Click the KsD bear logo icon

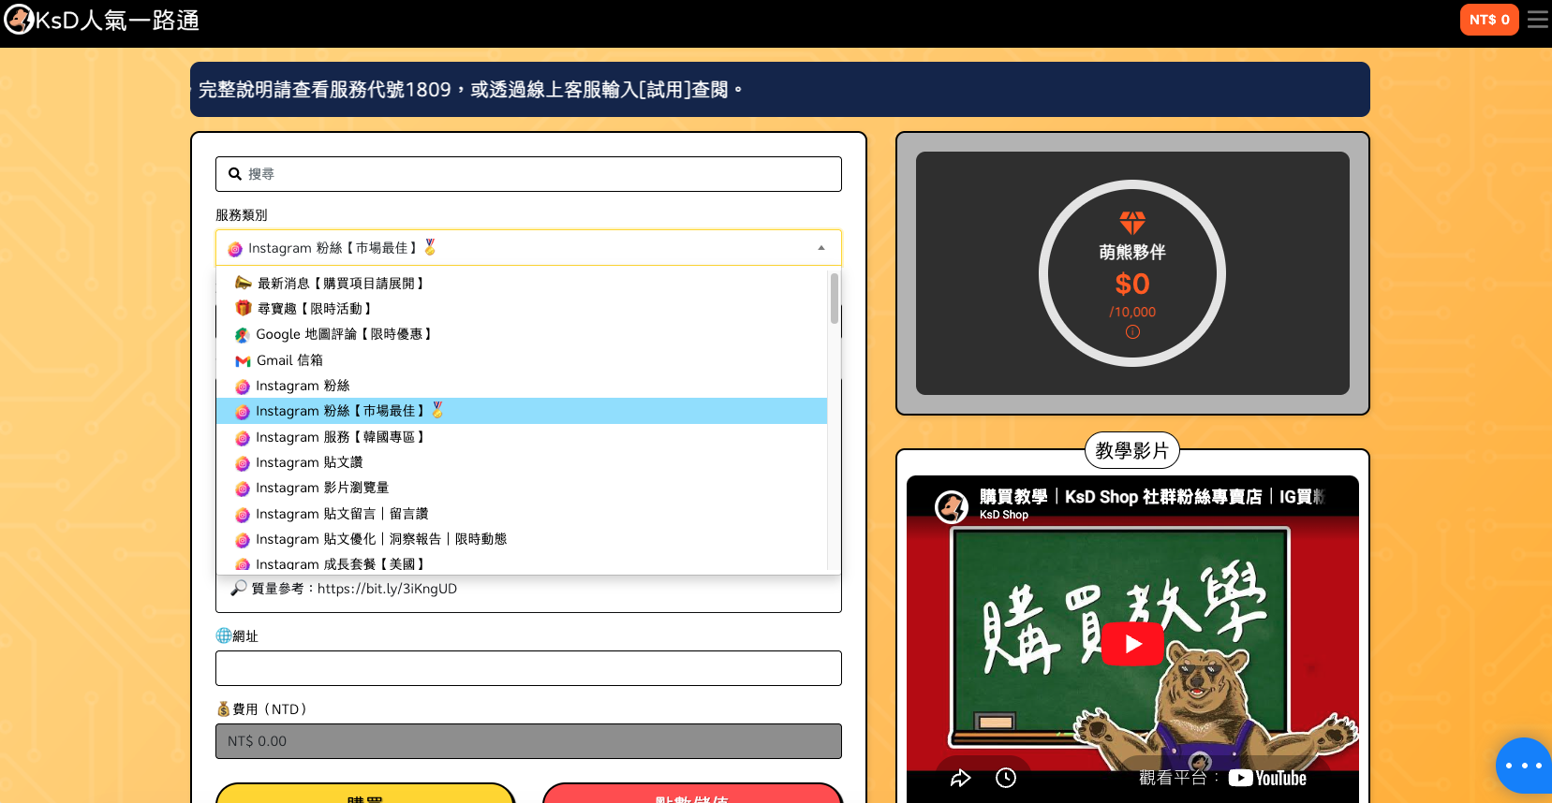click(x=19, y=20)
